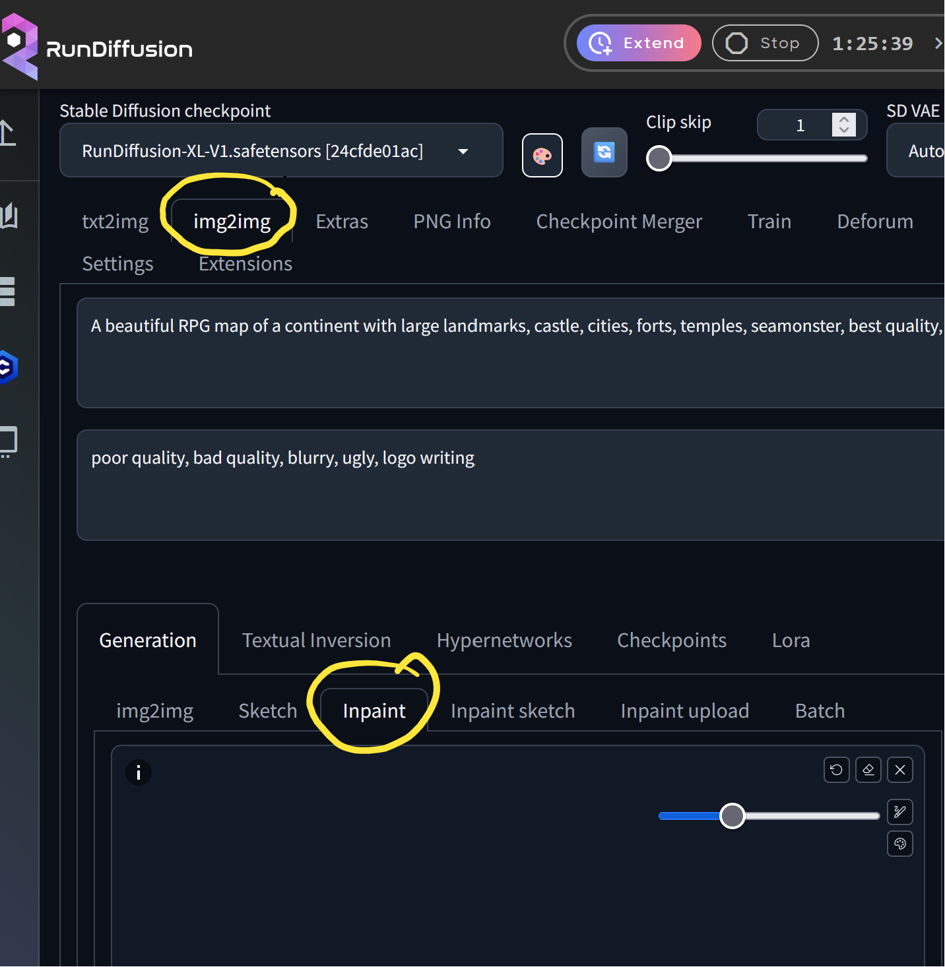Expand the arrow beside the session timer

pyautogui.click(x=938, y=44)
